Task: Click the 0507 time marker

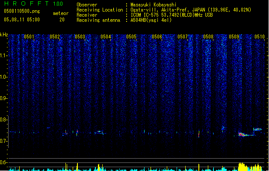Action: 183,37
